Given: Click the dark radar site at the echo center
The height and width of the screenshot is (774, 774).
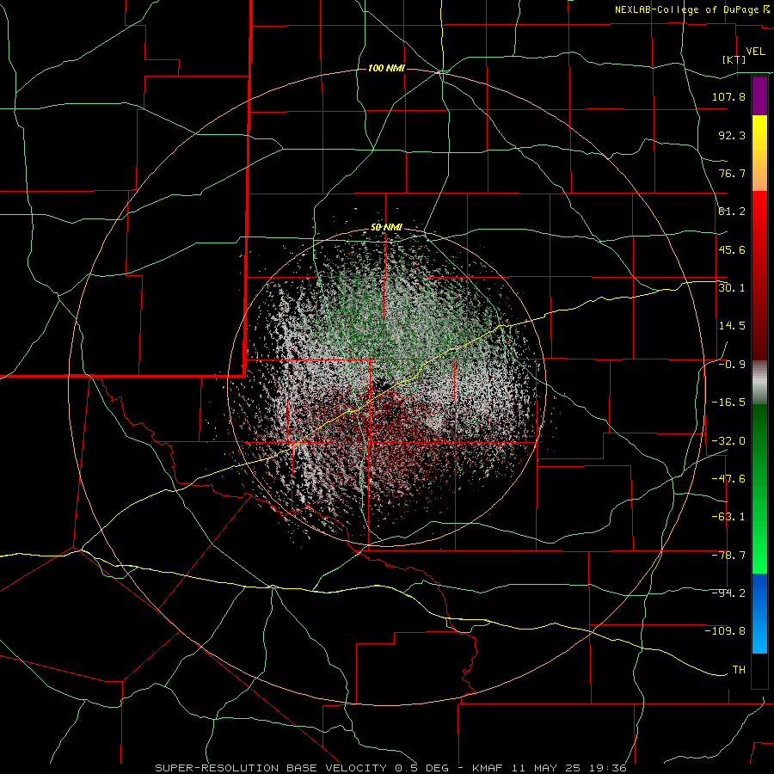Looking at the screenshot, I should pyautogui.click(x=381, y=385).
